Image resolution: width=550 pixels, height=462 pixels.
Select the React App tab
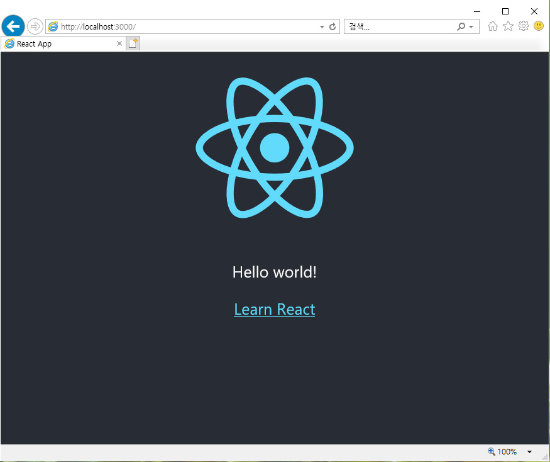point(63,44)
